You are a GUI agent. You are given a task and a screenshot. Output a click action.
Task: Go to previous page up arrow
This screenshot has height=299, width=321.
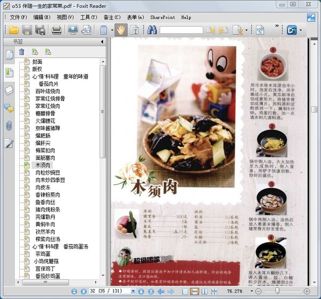(x=83, y=291)
